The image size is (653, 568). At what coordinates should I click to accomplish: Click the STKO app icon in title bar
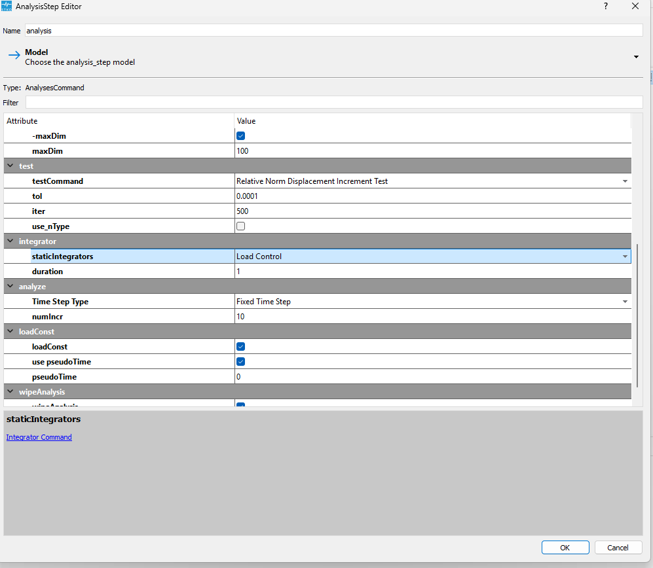point(7,7)
